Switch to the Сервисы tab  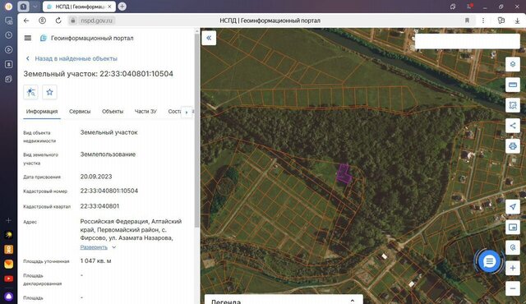[80, 111]
